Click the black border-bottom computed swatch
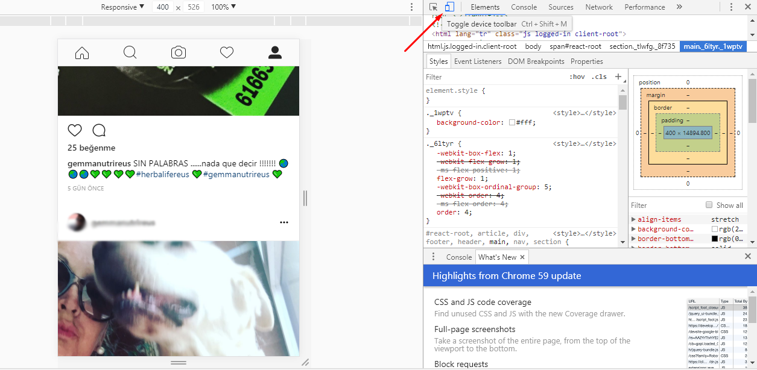 (715, 239)
